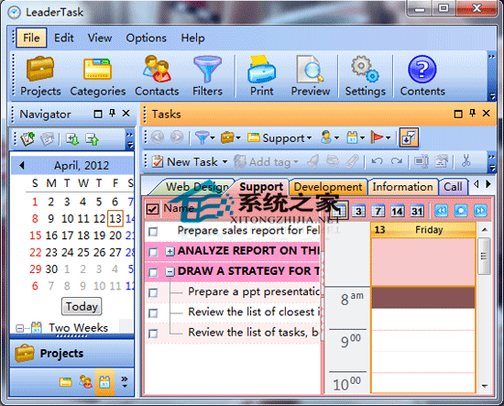Select the 14-day calendar view icon
Image resolution: width=504 pixels, height=406 pixels.
(398, 211)
